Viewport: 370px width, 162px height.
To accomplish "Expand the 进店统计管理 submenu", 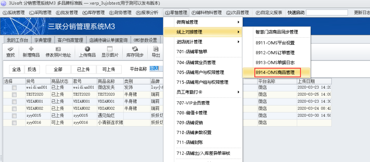I will pyautogui.click(x=202, y=42).
